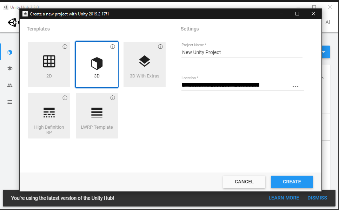Click the CANCEL button
Image resolution: width=339 pixels, height=210 pixels.
[244, 182]
